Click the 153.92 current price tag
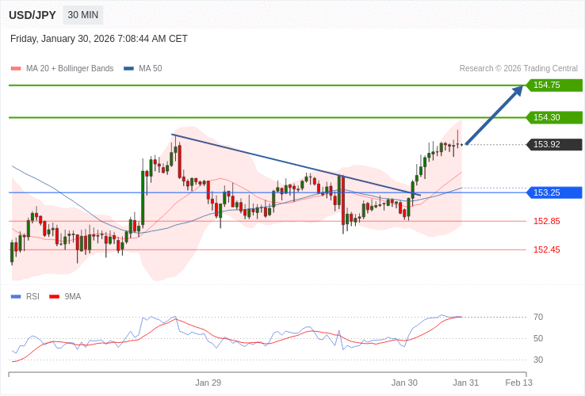585x396 pixels. tap(554, 144)
